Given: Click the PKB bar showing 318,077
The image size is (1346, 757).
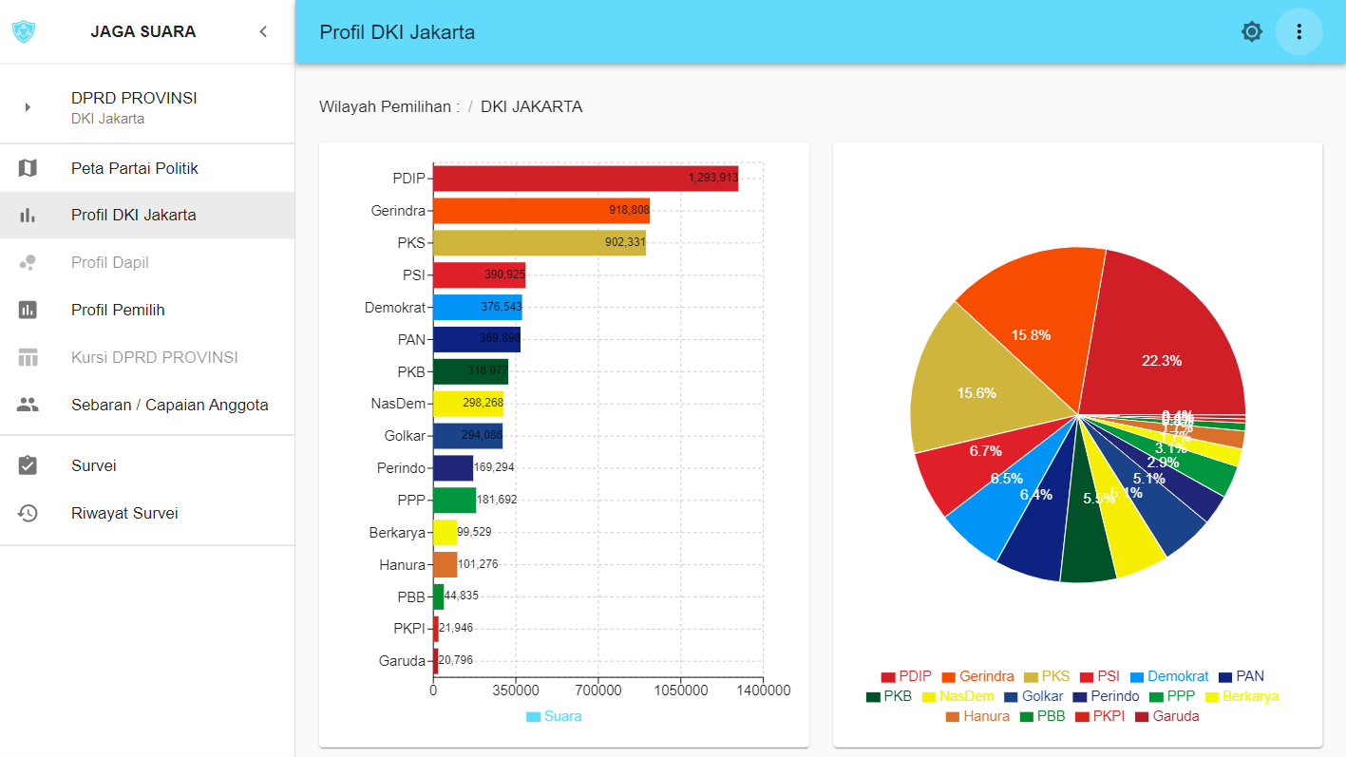Looking at the screenshot, I should [470, 371].
